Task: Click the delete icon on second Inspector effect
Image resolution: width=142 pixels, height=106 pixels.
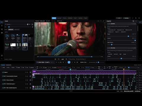Action: (x=135, y=48)
